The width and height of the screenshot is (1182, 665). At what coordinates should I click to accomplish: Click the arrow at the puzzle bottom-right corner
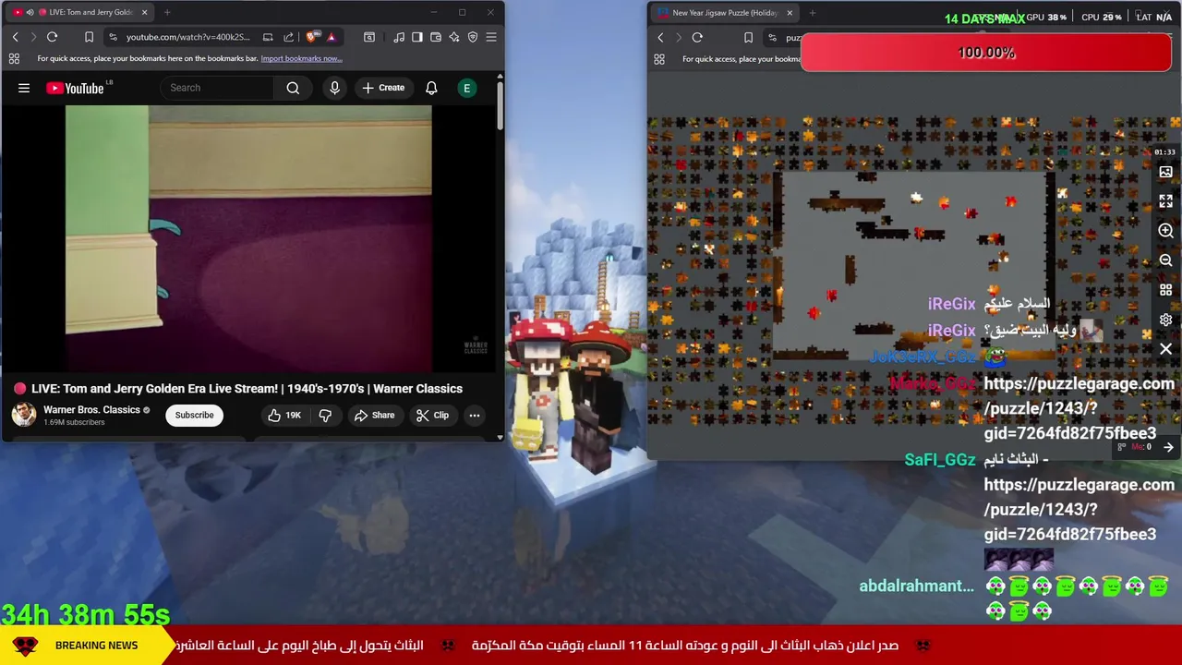(x=1169, y=447)
